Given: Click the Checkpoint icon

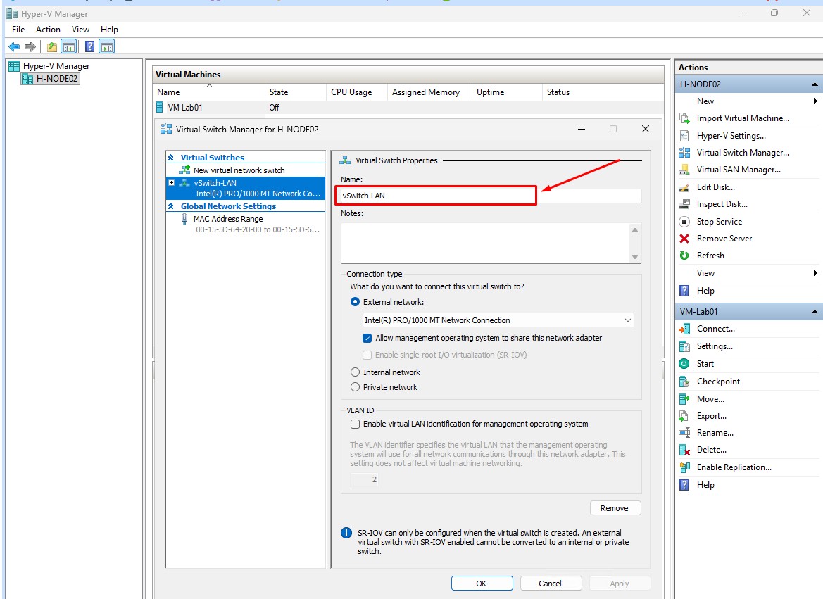Looking at the screenshot, I should tap(684, 381).
